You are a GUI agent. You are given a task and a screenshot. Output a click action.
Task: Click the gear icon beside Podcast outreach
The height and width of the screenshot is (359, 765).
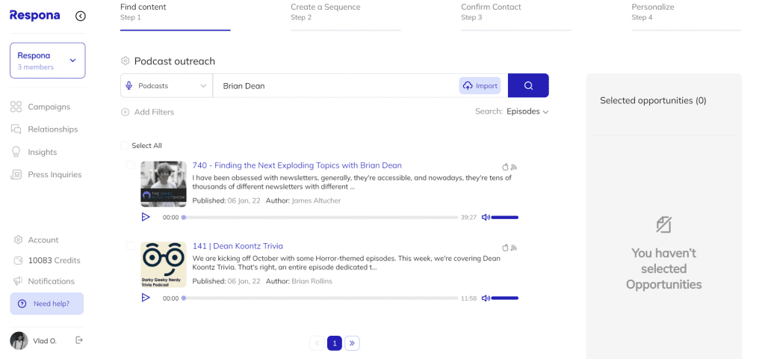(126, 61)
